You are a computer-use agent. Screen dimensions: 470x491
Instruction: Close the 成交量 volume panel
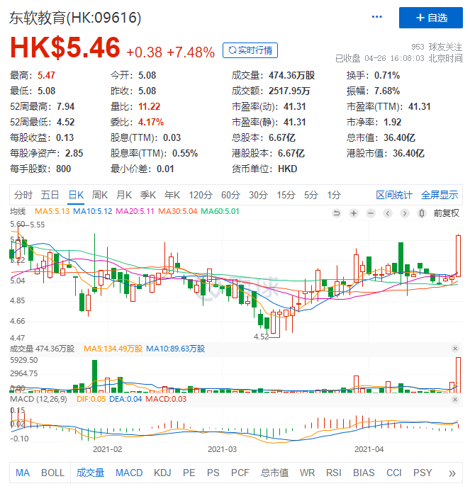click(x=455, y=349)
